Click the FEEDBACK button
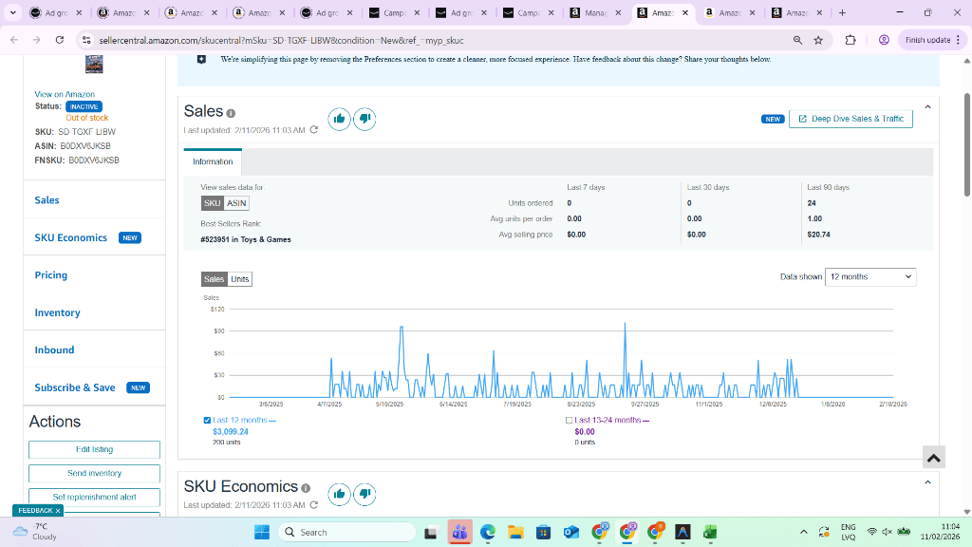This screenshot has height=547, width=972. pyautogui.click(x=35, y=510)
